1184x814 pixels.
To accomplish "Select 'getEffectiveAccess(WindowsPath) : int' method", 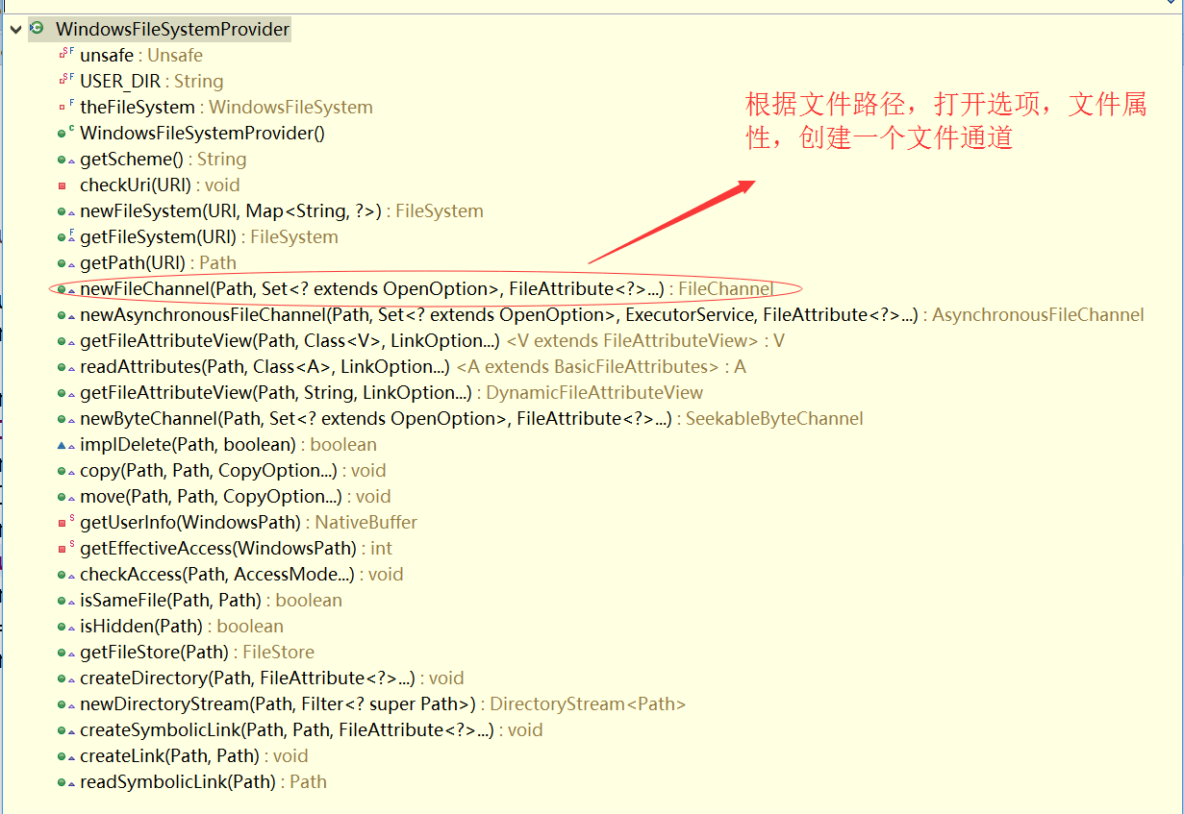I will [236, 549].
